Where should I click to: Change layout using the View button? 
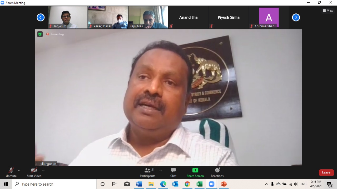[x=328, y=11]
